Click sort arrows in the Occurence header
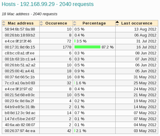The height and width of the screenshot is (136, 160). pyautogui.click(x=41, y=23)
